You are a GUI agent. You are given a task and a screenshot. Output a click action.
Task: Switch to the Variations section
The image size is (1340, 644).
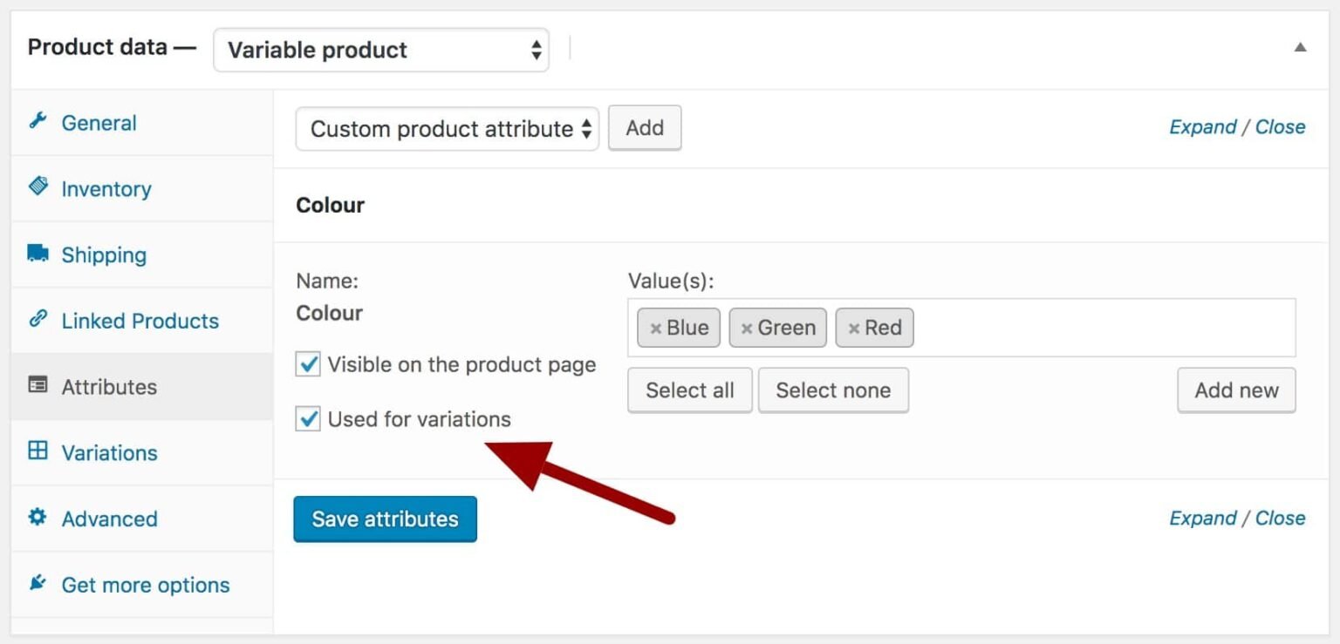click(x=109, y=452)
